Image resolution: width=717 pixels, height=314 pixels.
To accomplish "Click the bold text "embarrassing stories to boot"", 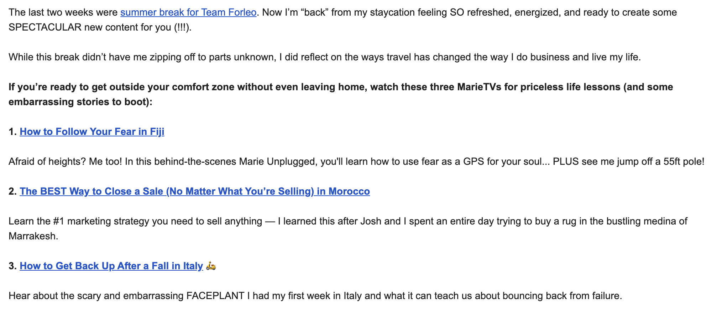I will (x=78, y=102).
